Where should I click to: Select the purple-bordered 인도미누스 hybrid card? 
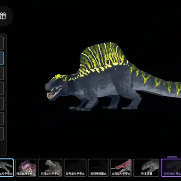[x=171, y=168]
